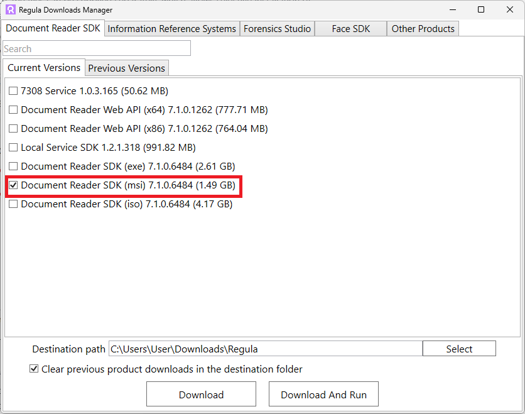This screenshot has width=525, height=414.
Task: Check Document Reader SDK (iso) checkbox
Action: [x=13, y=204]
